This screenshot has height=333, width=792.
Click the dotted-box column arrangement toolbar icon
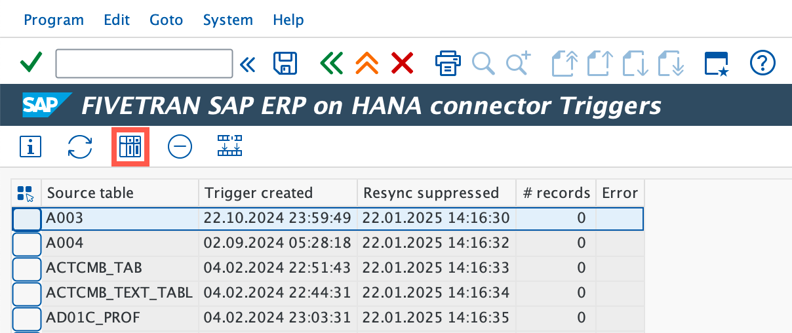click(x=229, y=146)
